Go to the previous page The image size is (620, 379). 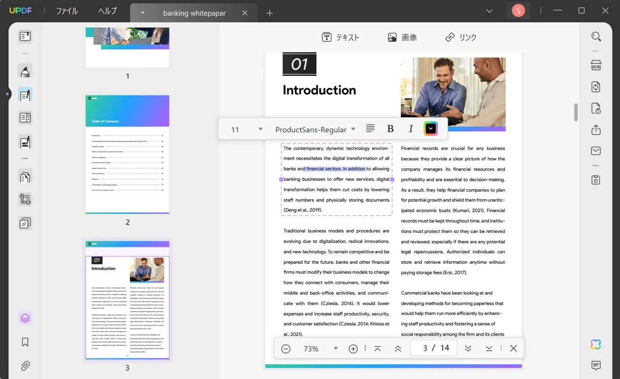tap(398, 349)
